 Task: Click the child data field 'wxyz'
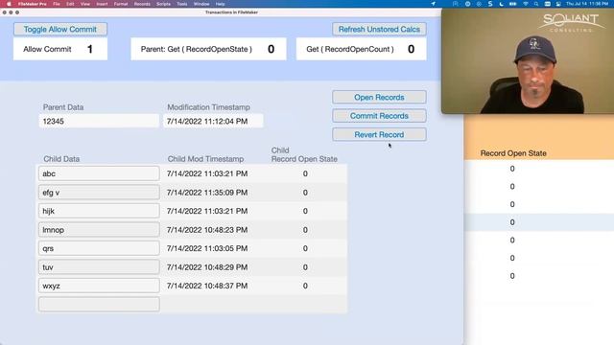[x=99, y=286]
